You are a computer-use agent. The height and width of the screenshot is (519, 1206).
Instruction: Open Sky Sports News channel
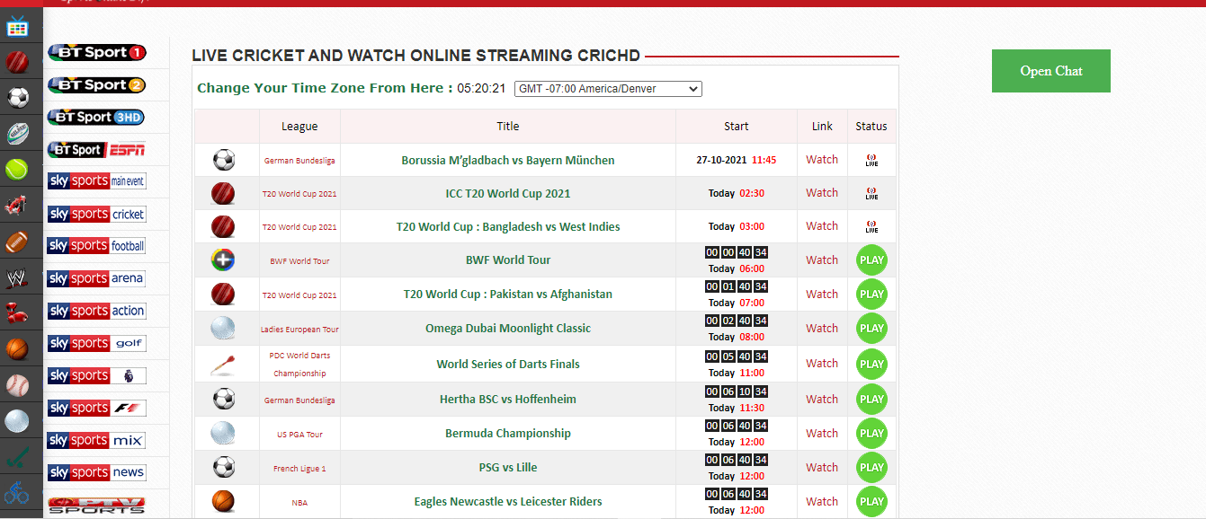tap(96, 472)
